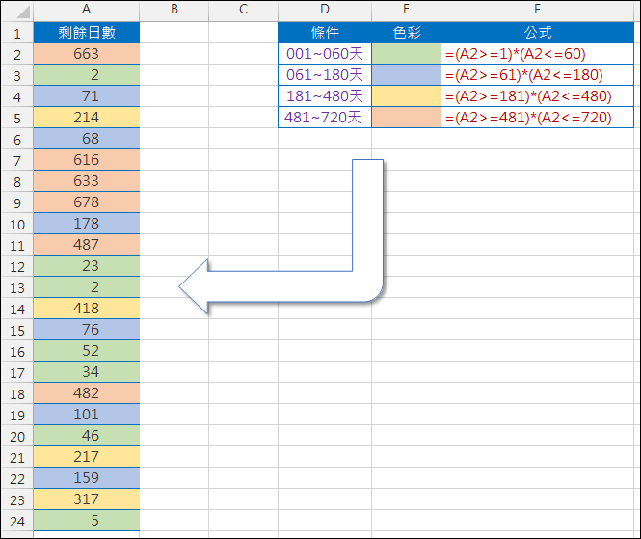The height and width of the screenshot is (539, 641).
Task: Click cell with value 633
Action: (x=86, y=181)
